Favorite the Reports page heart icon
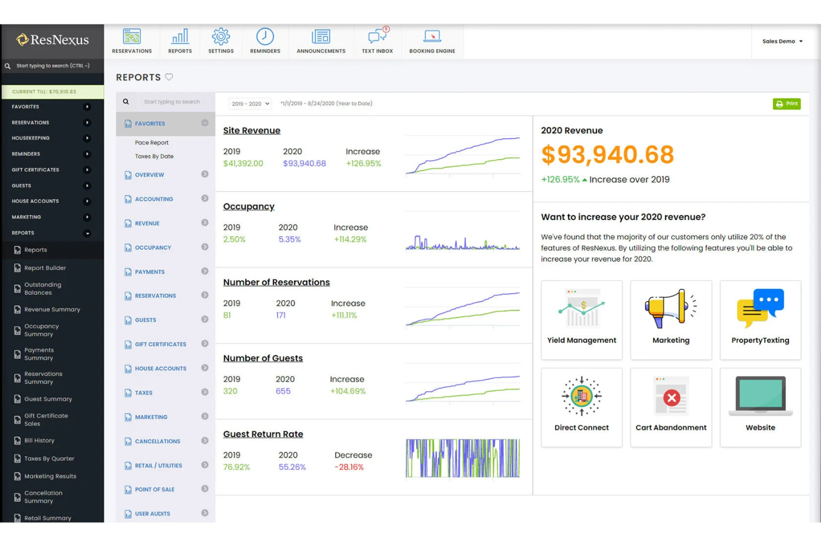Image resolution: width=821 pixels, height=547 pixels. click(169, 77)
